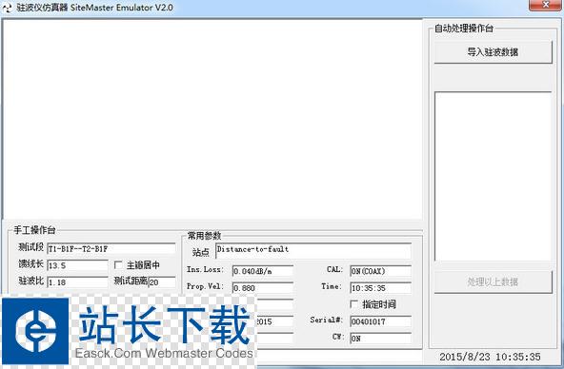
Task: Edit the 测试段 field T1-B1F--T2-B1F
Action: 111,248
